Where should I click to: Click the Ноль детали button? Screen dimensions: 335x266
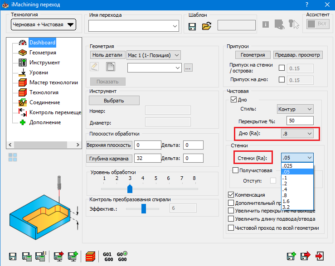click(107, 55)
